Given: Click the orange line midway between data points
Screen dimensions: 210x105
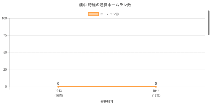Looking at the screenshot, I should coord(107,87).
